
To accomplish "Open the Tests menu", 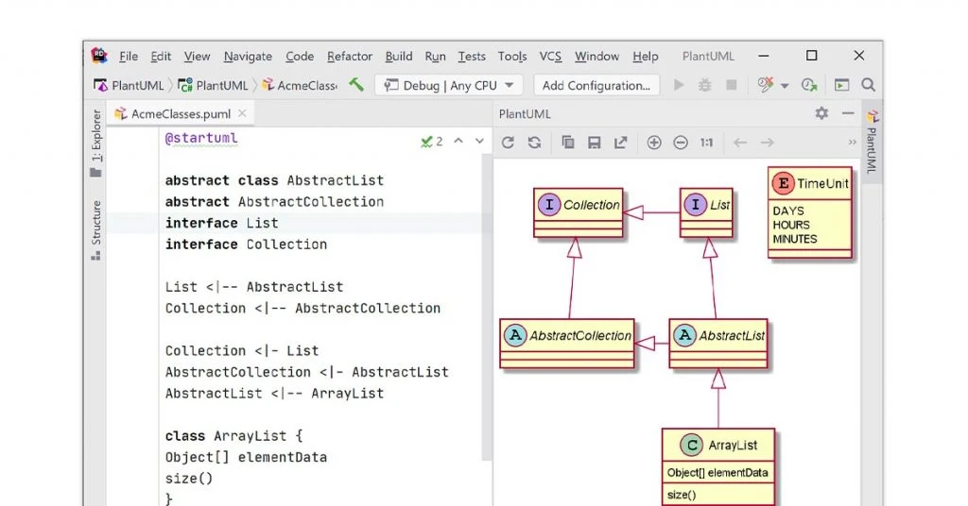I will tap(472, 56).
